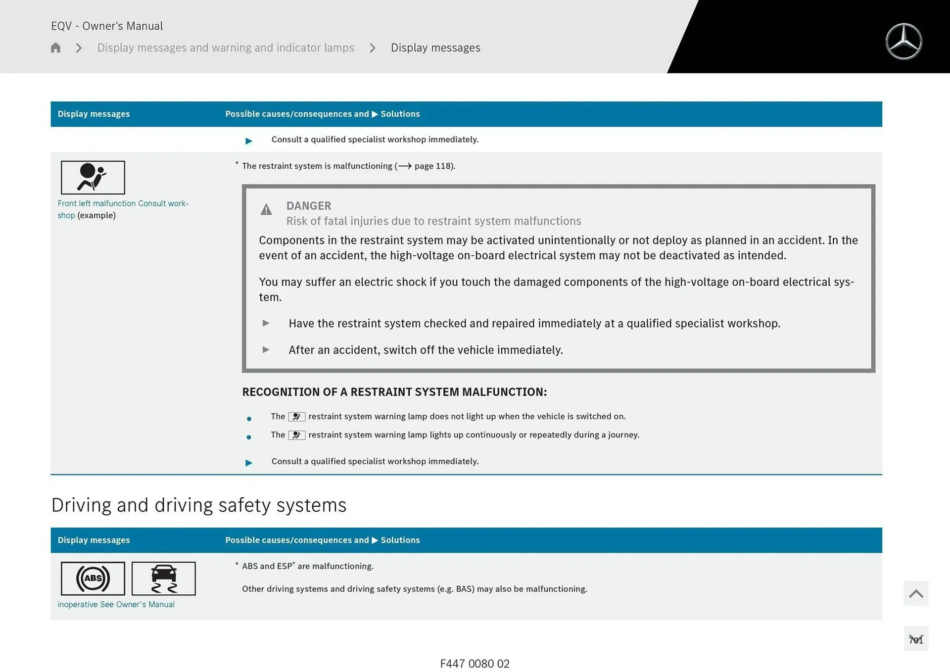Click the Solutions arrow in the table header

coord(375,114)
